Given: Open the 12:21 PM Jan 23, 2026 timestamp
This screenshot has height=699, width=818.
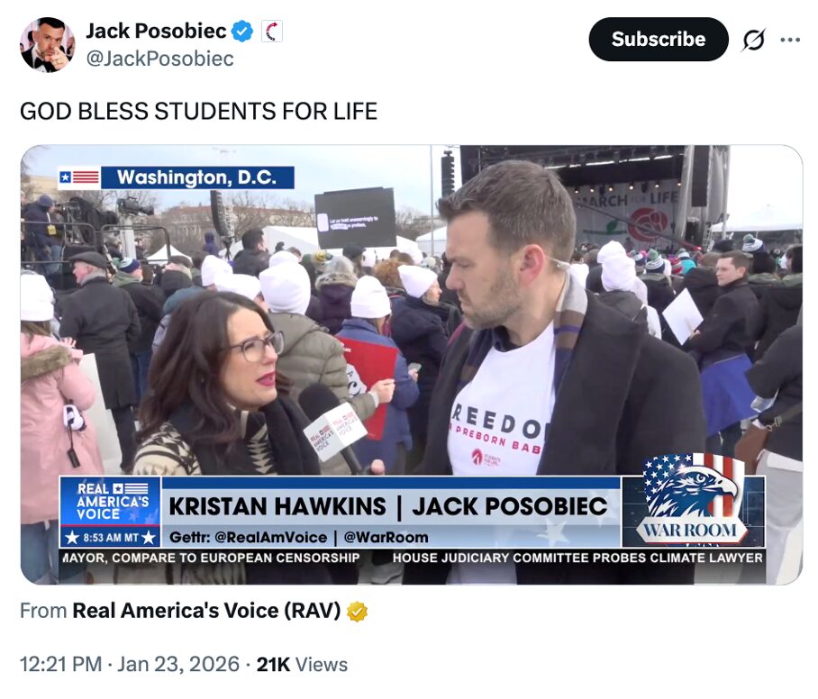Looking at the screenshot, I should [130, 665].
